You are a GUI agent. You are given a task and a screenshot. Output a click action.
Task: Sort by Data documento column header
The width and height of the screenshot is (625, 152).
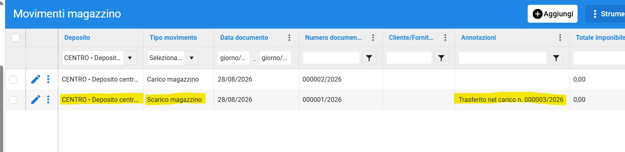point(244,38)
